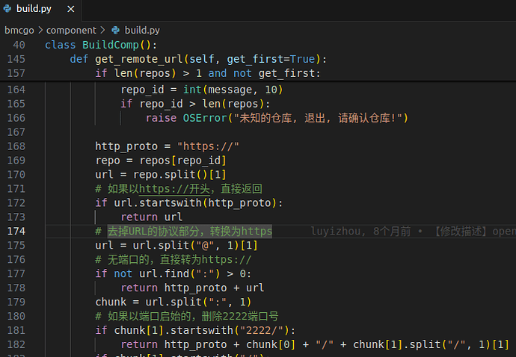
Task: Select line number 174 in gutter
Action: pos(16,232)
